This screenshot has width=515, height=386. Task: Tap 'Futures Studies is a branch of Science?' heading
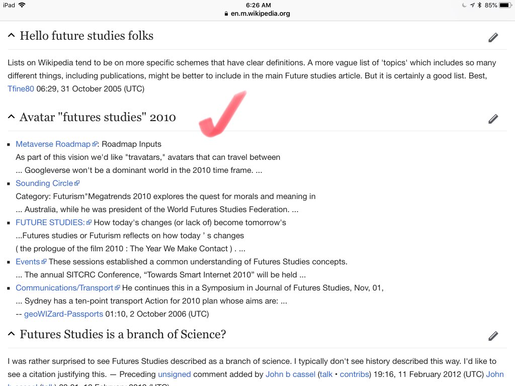click(x=123, y=334)
